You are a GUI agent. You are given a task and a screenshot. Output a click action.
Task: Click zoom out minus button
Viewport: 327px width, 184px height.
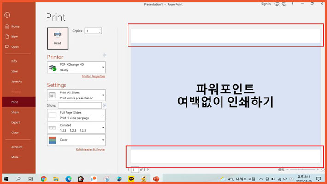[287, 170]
